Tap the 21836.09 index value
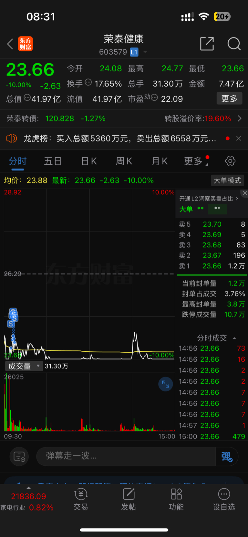248x537 pixels. coord(28,496)
